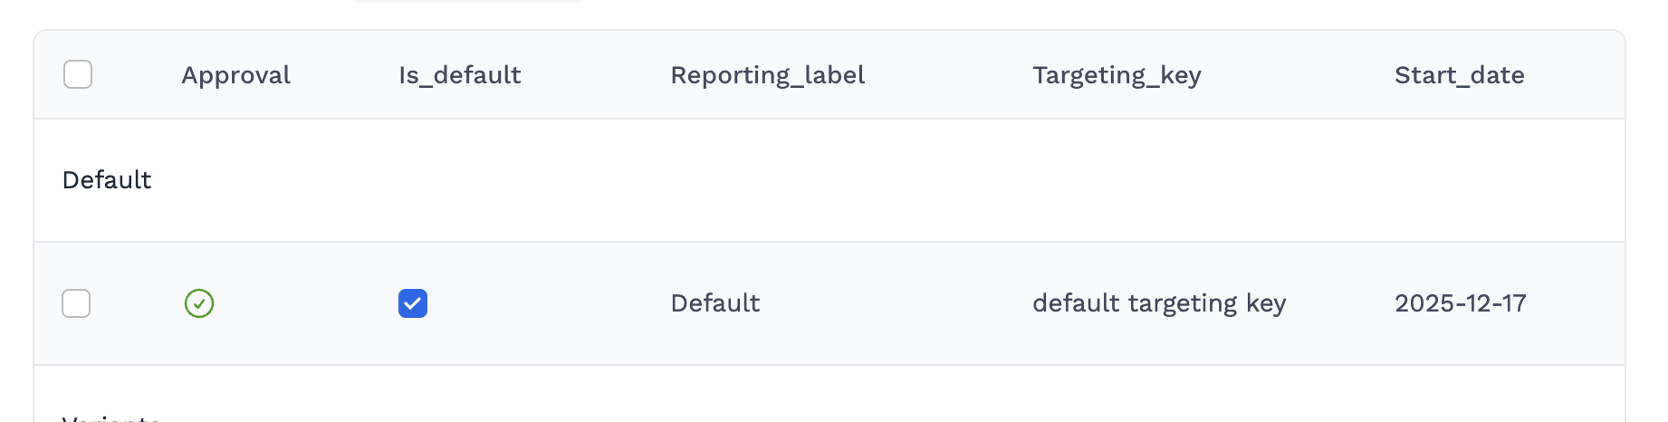Expand the partially visible Variants group
This screenshot has height=422, width=1668.
(110, 417)
